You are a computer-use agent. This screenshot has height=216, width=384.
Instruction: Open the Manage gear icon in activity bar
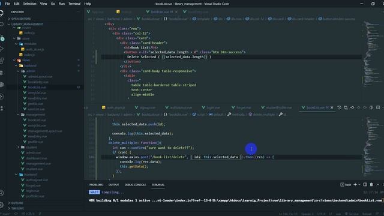pos(1,205)
